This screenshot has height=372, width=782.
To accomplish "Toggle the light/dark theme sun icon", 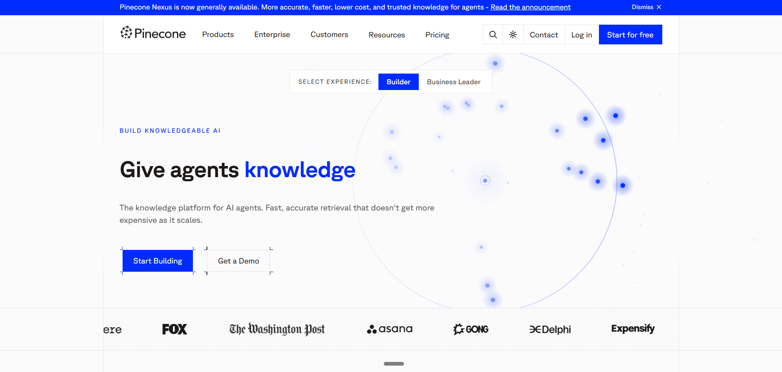I will pyautogui.click(x=513, y=35).
